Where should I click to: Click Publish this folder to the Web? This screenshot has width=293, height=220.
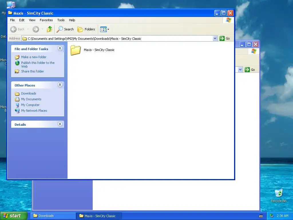38,64
